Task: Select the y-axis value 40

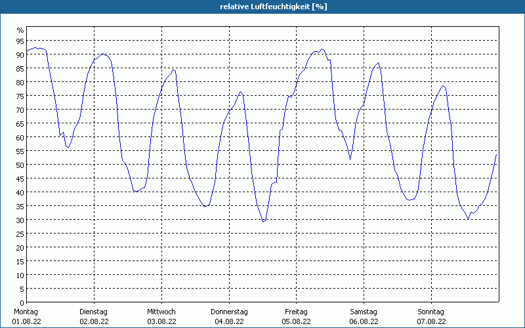Action: pyautogui.click(x=20, y=192)
